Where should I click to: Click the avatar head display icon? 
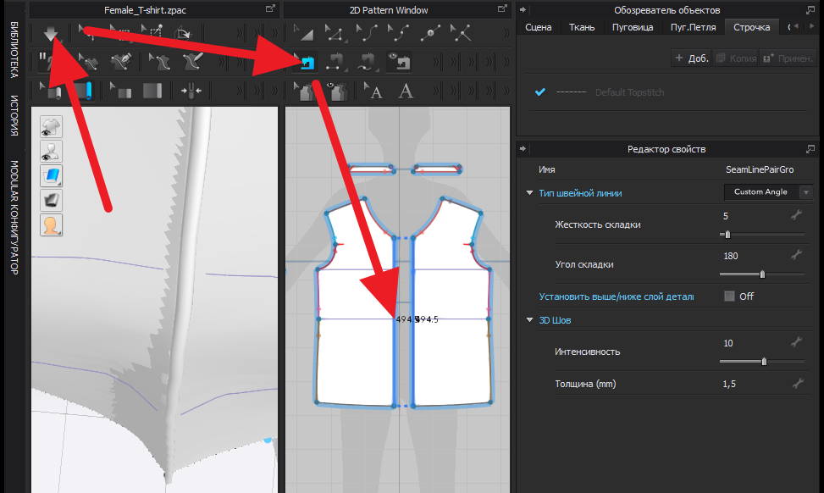pos(51,224)
